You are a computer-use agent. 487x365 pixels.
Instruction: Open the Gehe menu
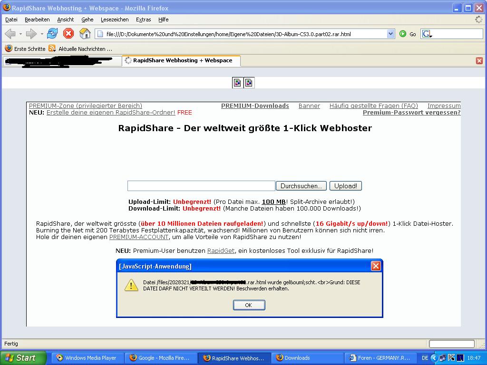(x=88, y=19)
